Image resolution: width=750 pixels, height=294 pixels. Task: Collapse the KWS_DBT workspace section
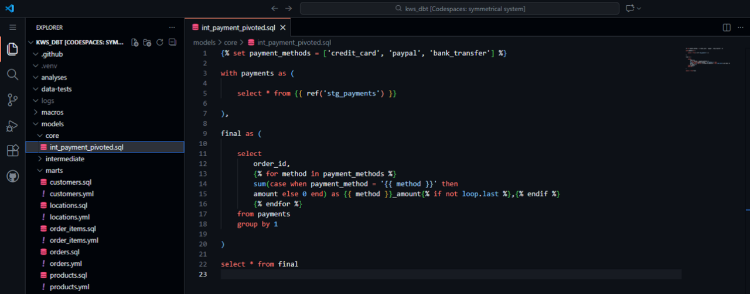click(80, 42)
